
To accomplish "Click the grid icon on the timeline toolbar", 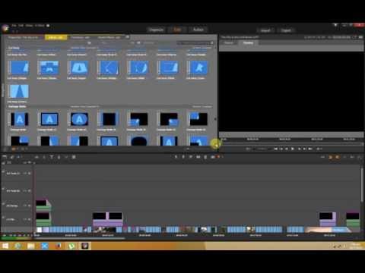I will tap(74, 157).
